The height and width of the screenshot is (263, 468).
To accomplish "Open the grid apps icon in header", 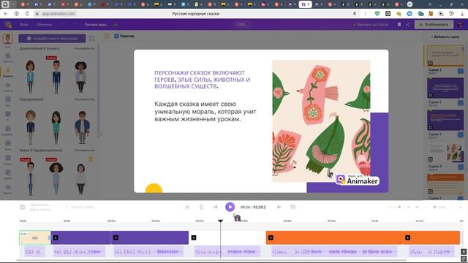I will pyautogui.click(x=399, y=25).
